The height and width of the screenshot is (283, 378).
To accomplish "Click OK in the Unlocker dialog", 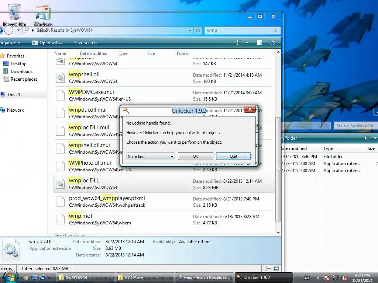I will [x=196, y=156].
